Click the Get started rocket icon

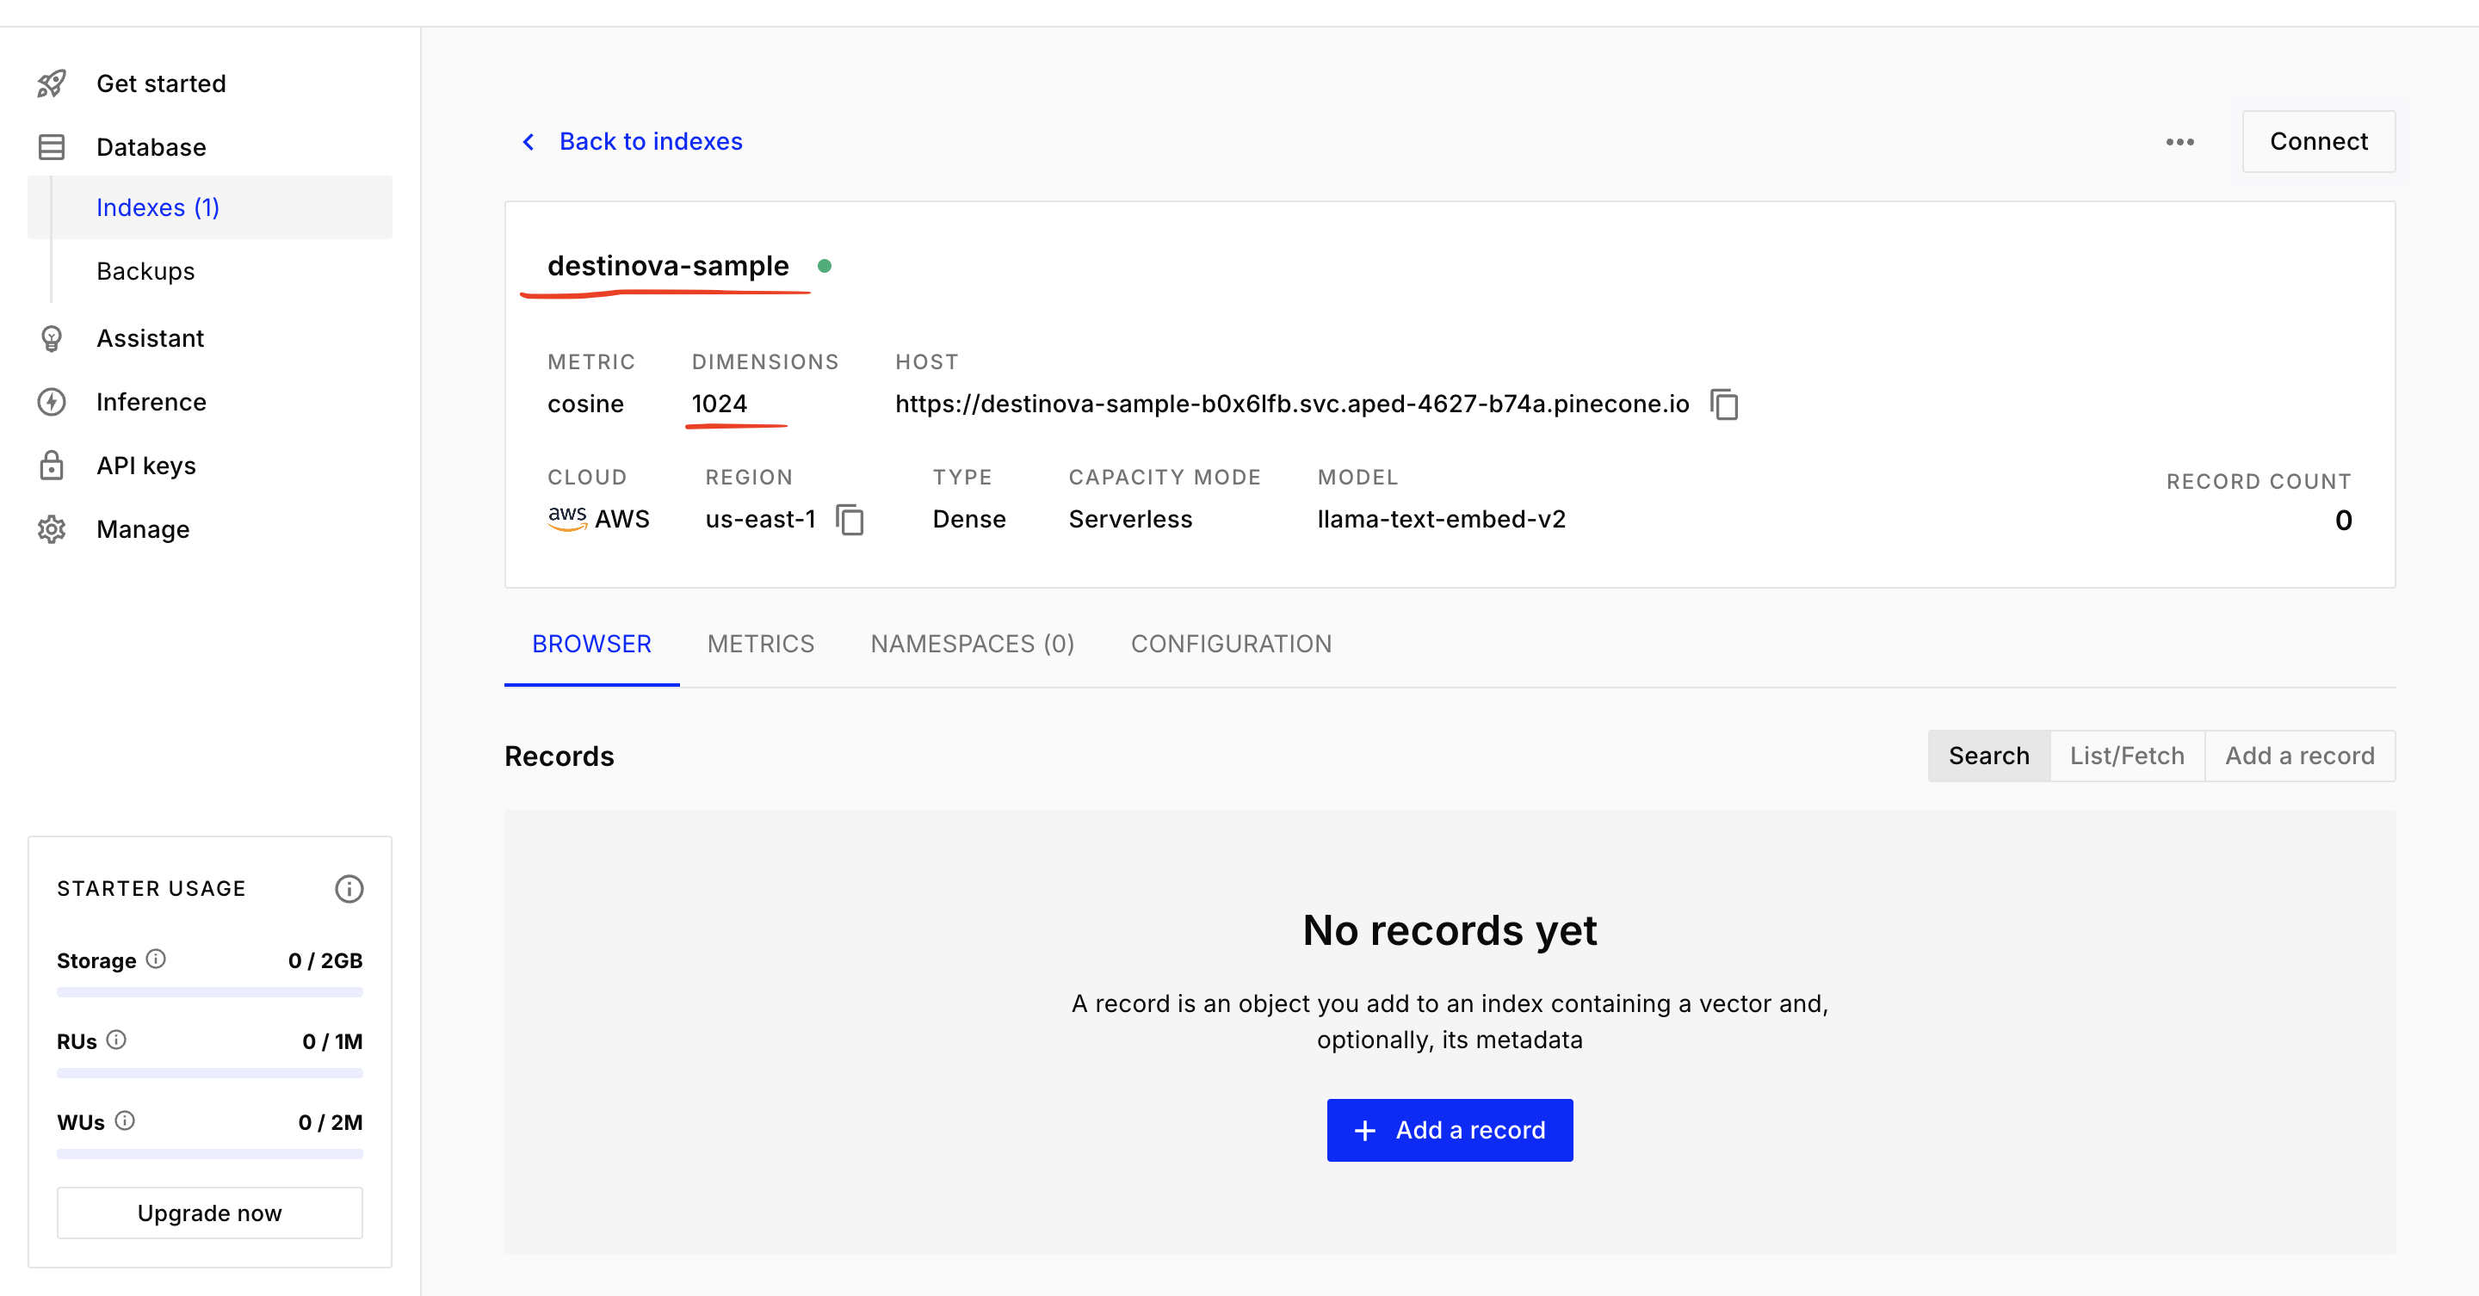[x=52, y=83]
